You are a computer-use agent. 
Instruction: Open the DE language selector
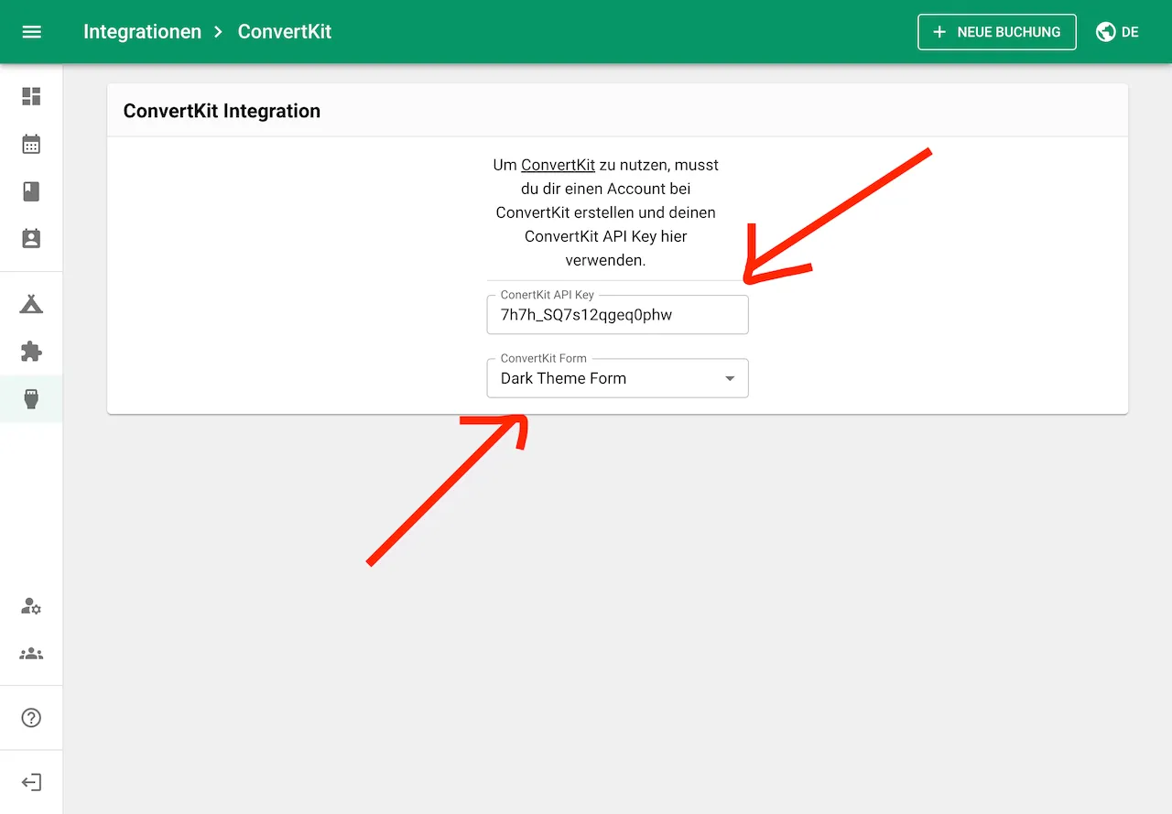tap(1117, 32)
